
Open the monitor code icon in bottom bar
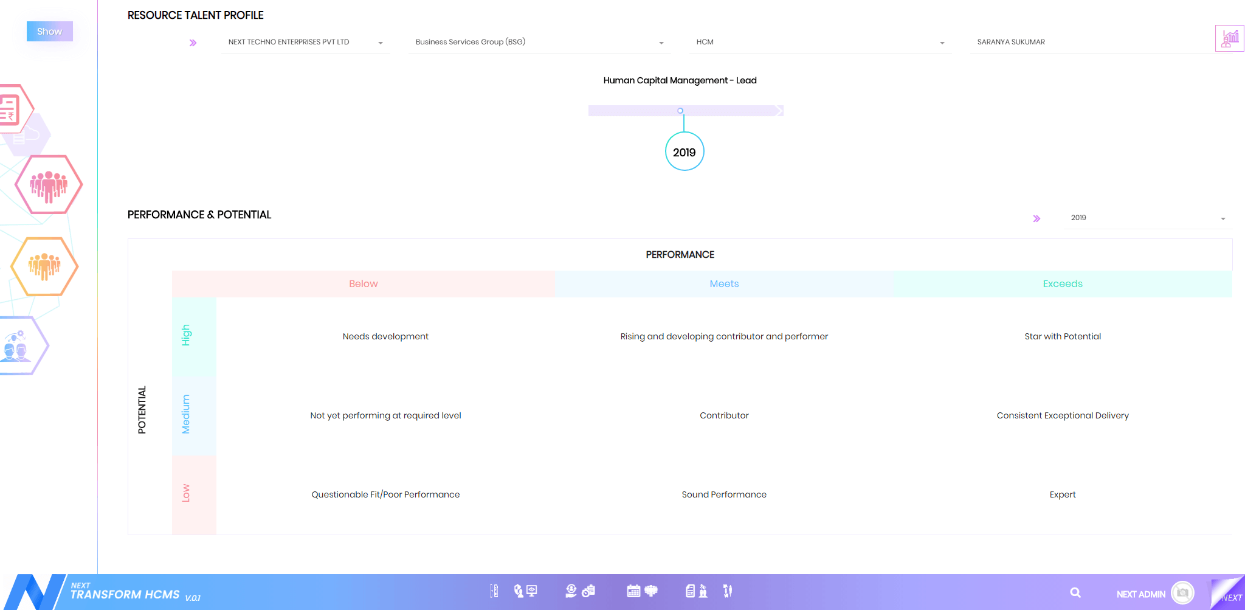[x=532, y=591]
